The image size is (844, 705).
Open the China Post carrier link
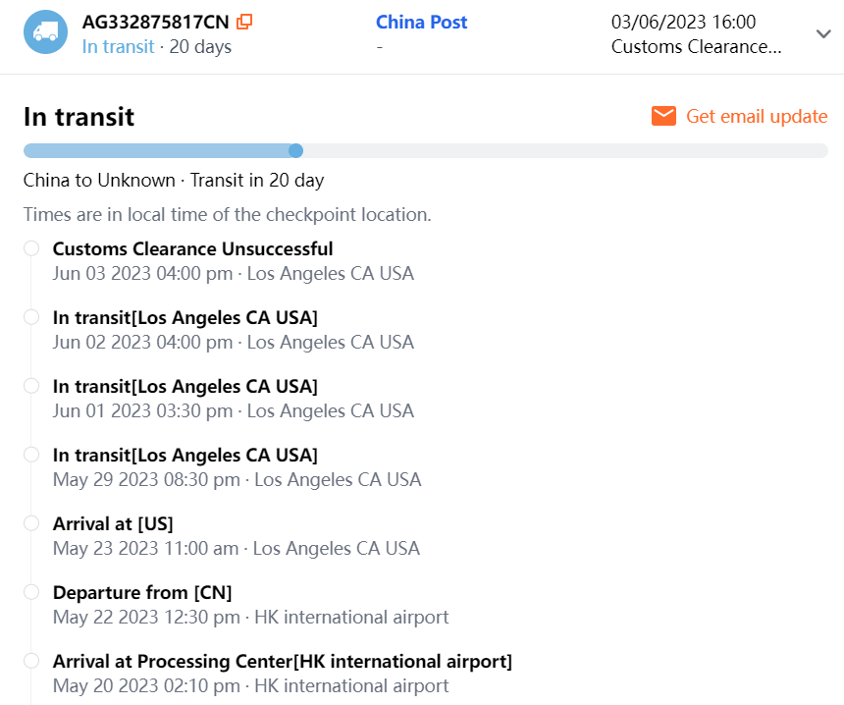(422, 22)
